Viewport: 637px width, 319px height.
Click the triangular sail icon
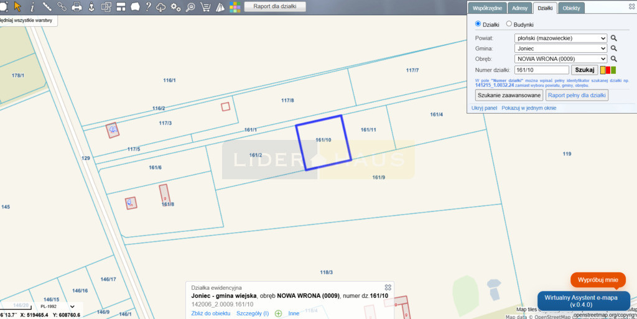point(220,6)
